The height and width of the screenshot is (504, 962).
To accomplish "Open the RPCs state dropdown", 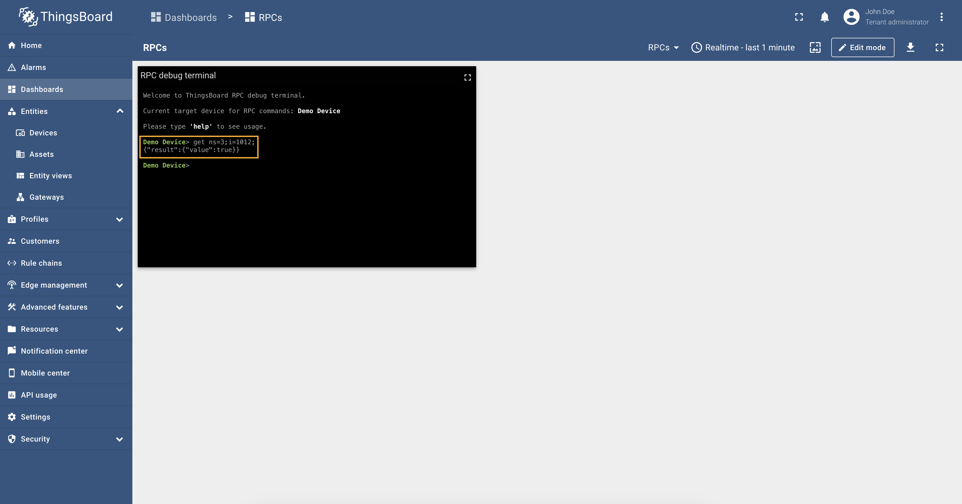I will point(663,47).
